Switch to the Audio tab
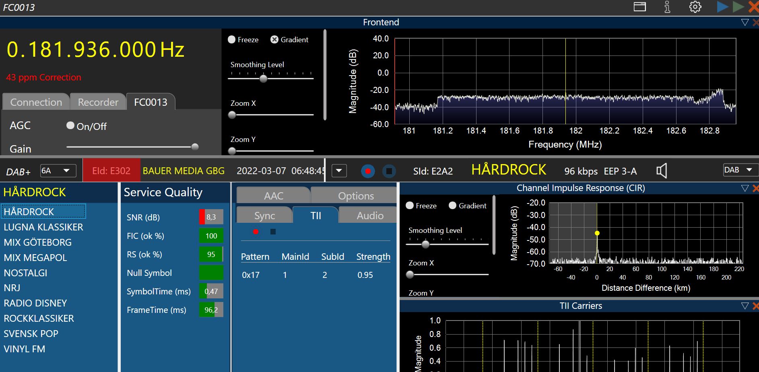 pos(369,216)
